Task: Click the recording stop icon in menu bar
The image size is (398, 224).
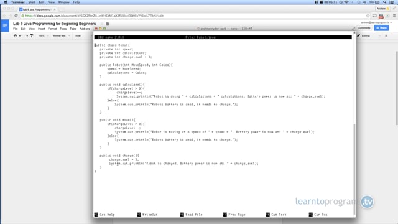Action: click(321, 2)
